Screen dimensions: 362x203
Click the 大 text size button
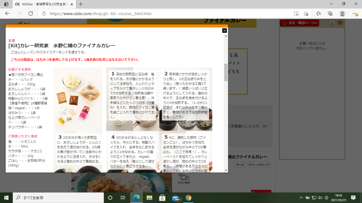coord(332,23)
